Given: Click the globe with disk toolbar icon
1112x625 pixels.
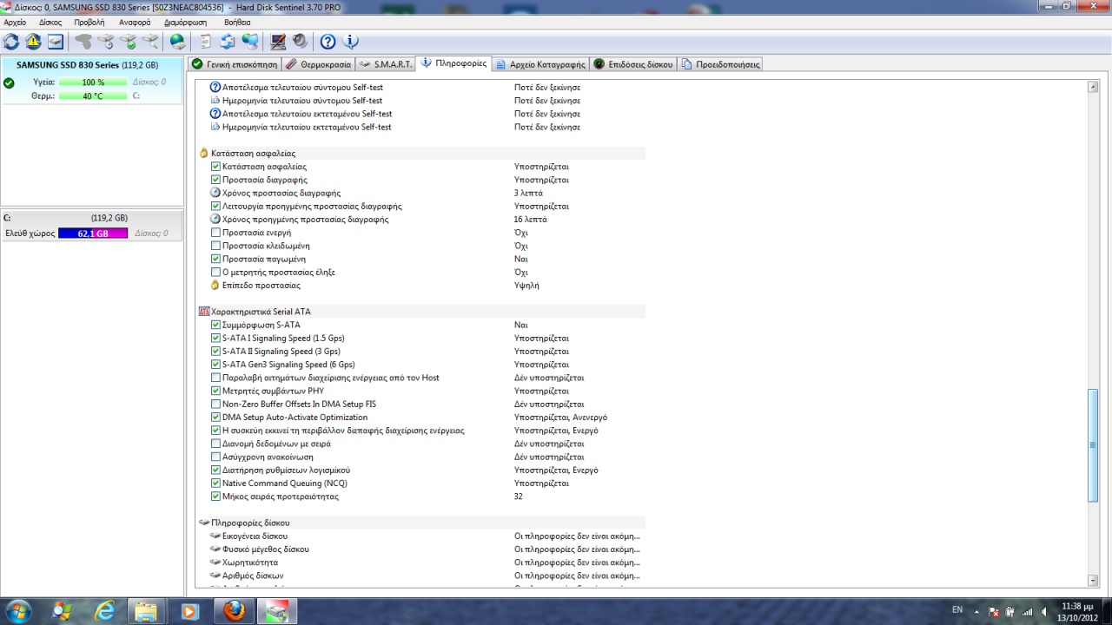Looking at the screenshot, I should tap(178, 42).
